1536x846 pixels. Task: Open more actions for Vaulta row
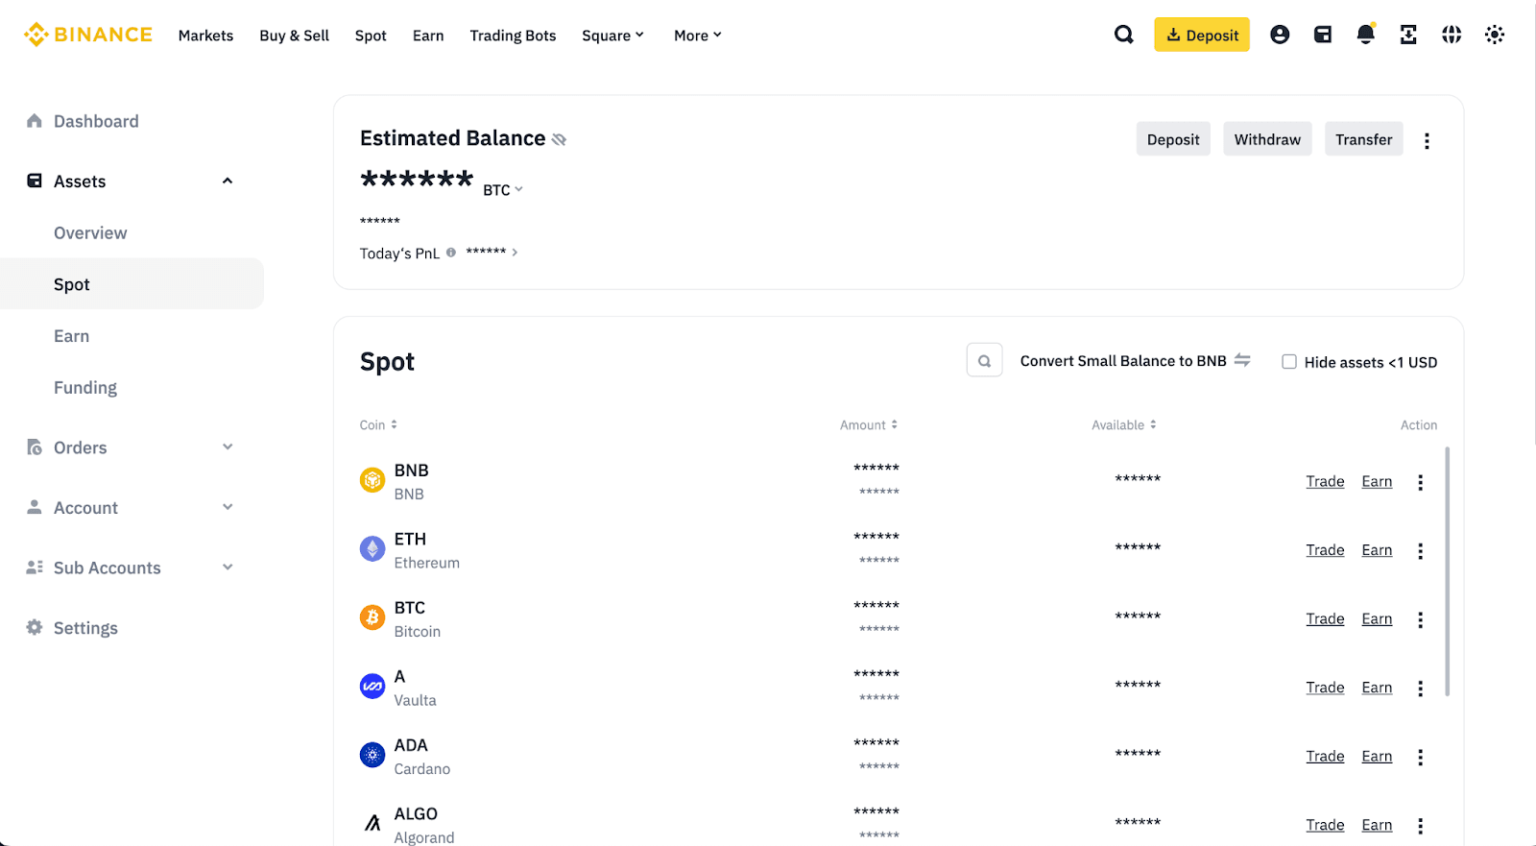click(x=1420, y=689)
